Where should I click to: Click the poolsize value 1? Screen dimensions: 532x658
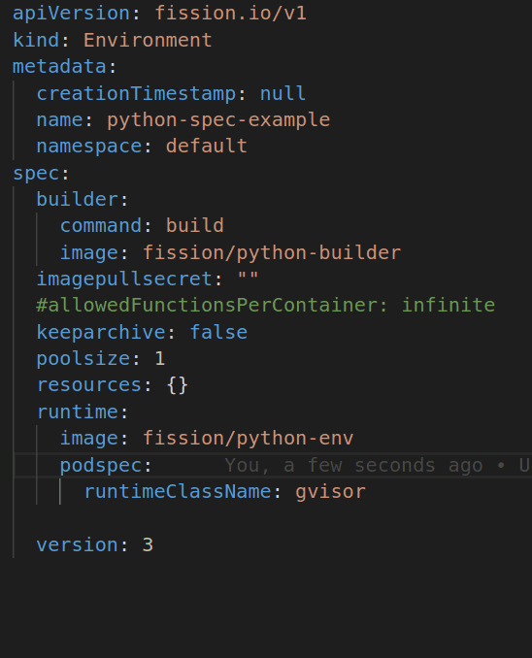(x=159, y=359)
